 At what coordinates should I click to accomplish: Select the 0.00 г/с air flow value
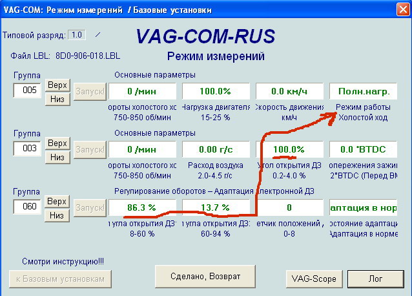216,149
